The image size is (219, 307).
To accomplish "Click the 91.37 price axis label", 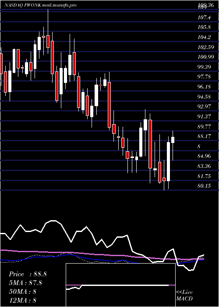I will (204, 117).
